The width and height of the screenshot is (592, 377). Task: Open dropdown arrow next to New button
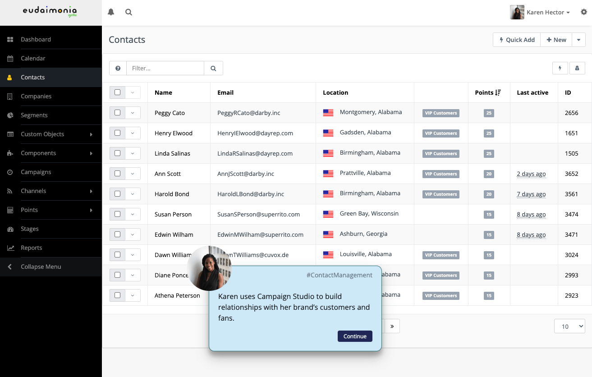[x=578, y=40]
